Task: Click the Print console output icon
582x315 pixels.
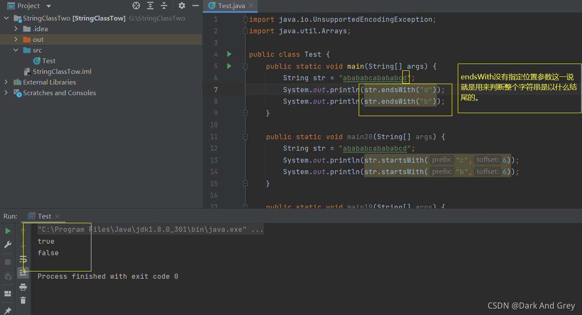Action: tap(23, 287)
